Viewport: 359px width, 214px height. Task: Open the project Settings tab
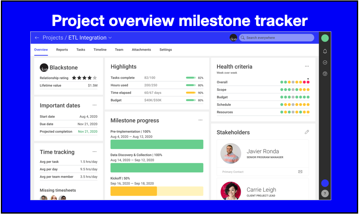click(x=166, y=49)
